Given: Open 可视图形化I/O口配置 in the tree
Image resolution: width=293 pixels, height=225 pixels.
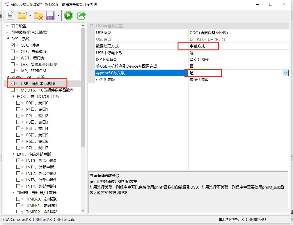Looking at the screenshot, I should tap(29, 32).
